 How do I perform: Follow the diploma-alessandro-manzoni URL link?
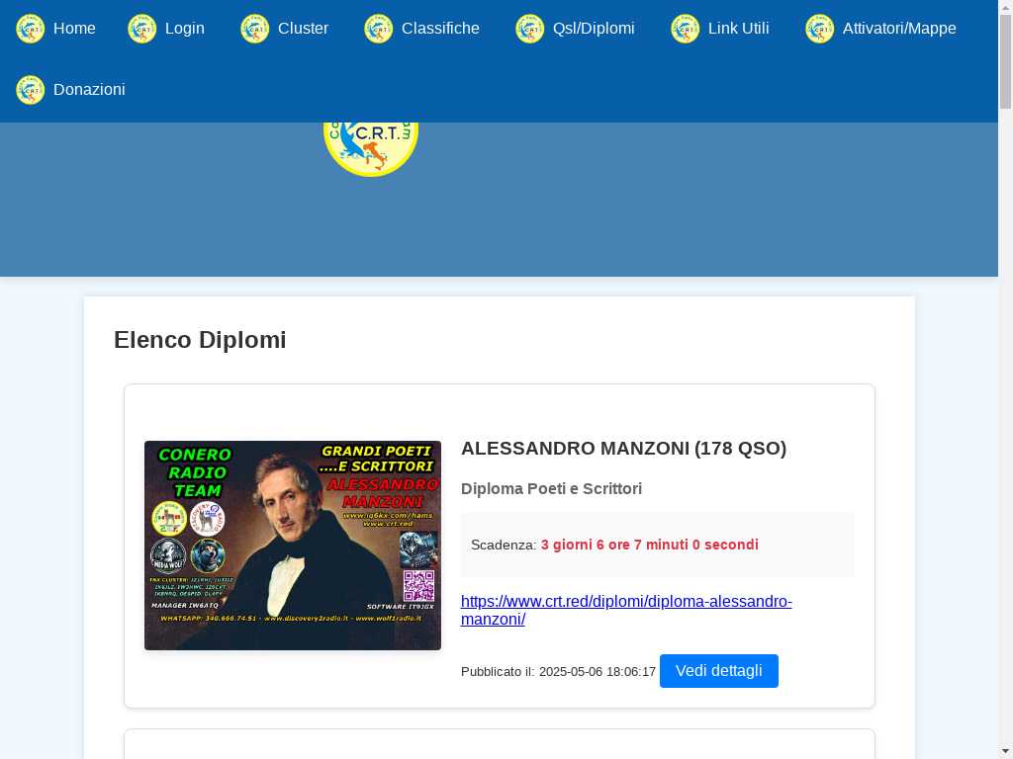pos(626,610)
